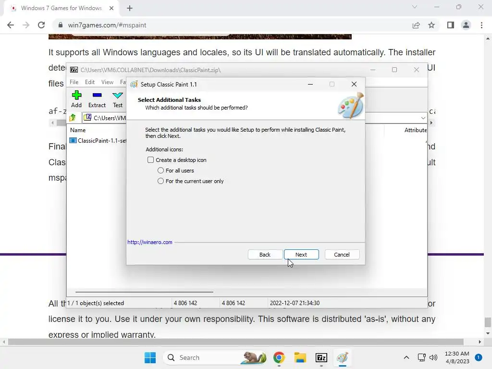Click the 7-Zip file list horizontal scrollbar
This screenshot has height=369, width=492.
(x=144, y=292)
